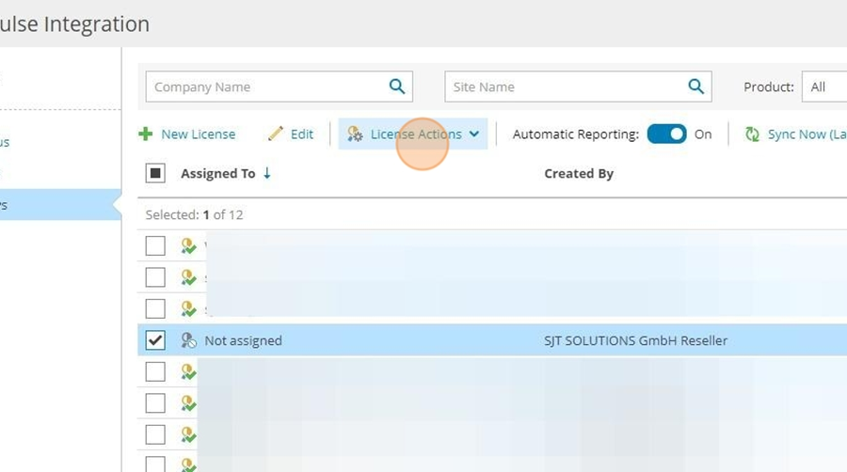Sort by the Assigned To column header

tap(217, 174)
